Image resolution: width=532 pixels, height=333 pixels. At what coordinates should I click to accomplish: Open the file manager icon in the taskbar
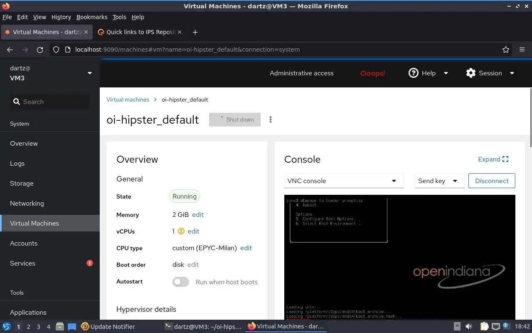tap(59, 326)
